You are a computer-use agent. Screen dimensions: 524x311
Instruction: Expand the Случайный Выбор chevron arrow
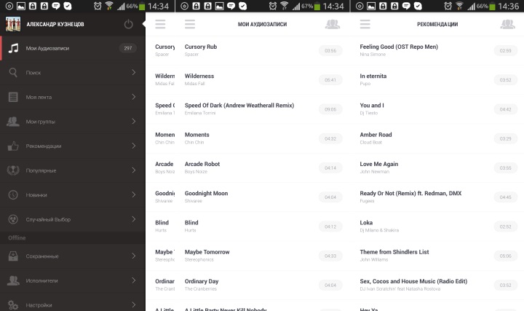tap(134, 219)
